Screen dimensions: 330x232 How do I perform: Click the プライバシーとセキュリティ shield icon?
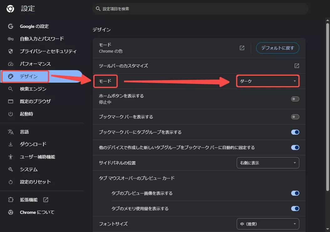pyautogui.click(x=10, y=51)
